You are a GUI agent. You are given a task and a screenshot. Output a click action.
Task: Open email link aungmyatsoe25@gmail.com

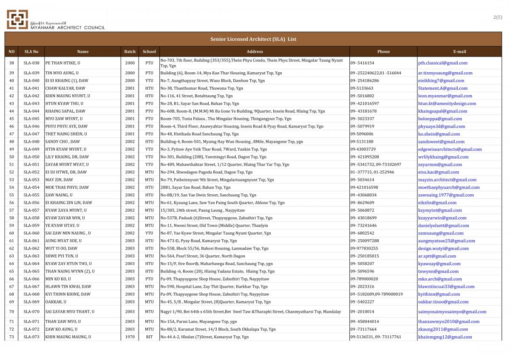click(x=446, y=241)
